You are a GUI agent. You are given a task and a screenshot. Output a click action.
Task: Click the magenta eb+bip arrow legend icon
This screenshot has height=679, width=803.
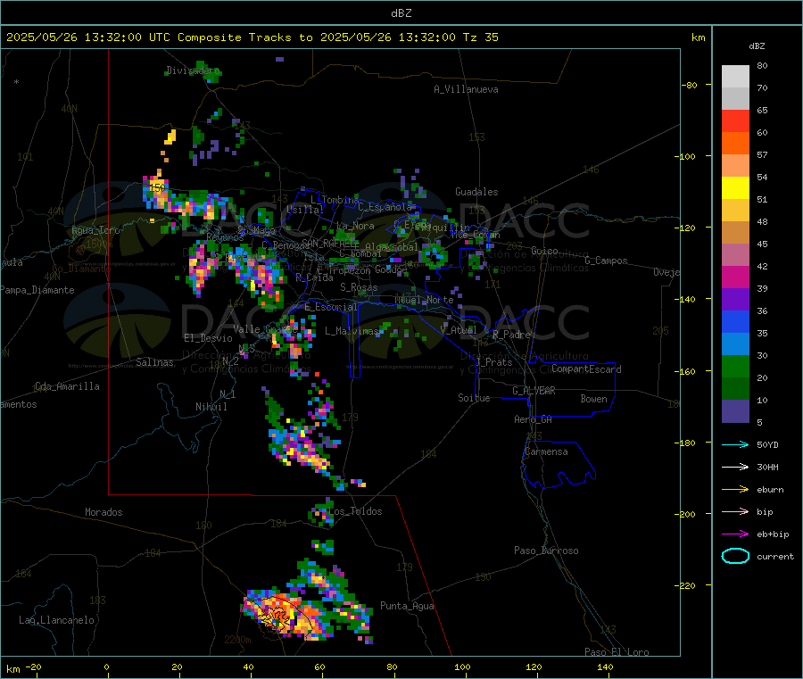(x=735, y=534)
